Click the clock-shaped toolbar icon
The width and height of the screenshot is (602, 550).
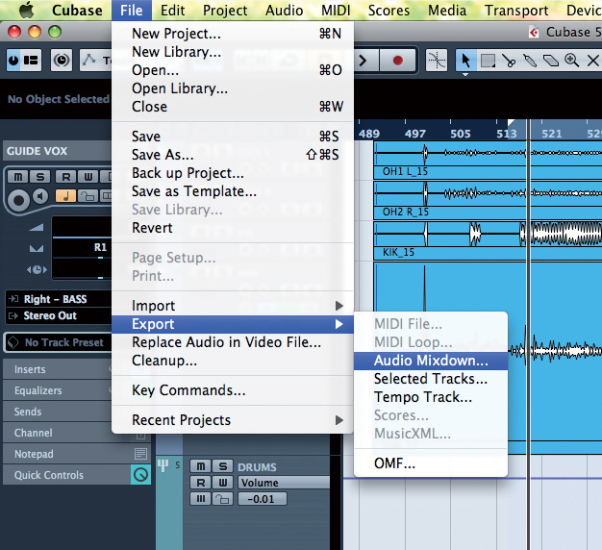[x=62, y=61]
